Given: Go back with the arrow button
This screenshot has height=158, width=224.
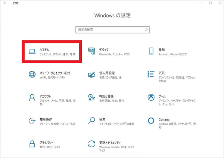Looking at the screenshot, I should (5, 3).
